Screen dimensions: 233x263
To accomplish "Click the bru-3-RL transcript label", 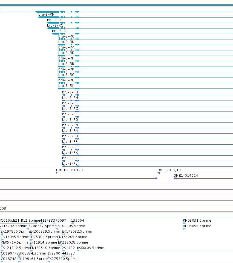I will point(66,80).
